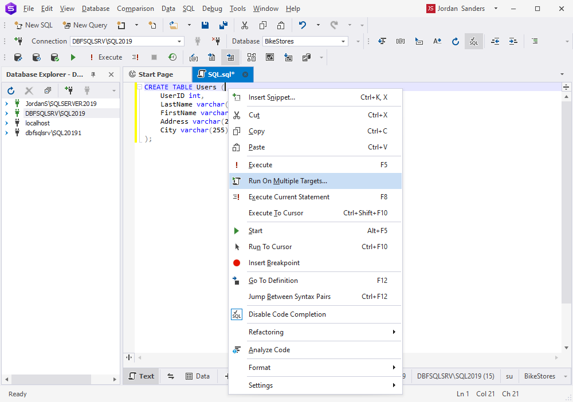Viewport: 573px width, 402px height.
Task: Open the Comparison menu
Action: point(135,9)
